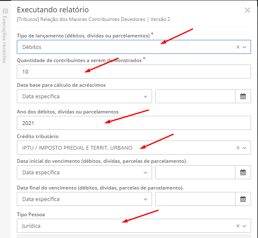Click the date input for Data base para cálculo
The height and width of the screenshot is (238, 258).
(195, 96)
